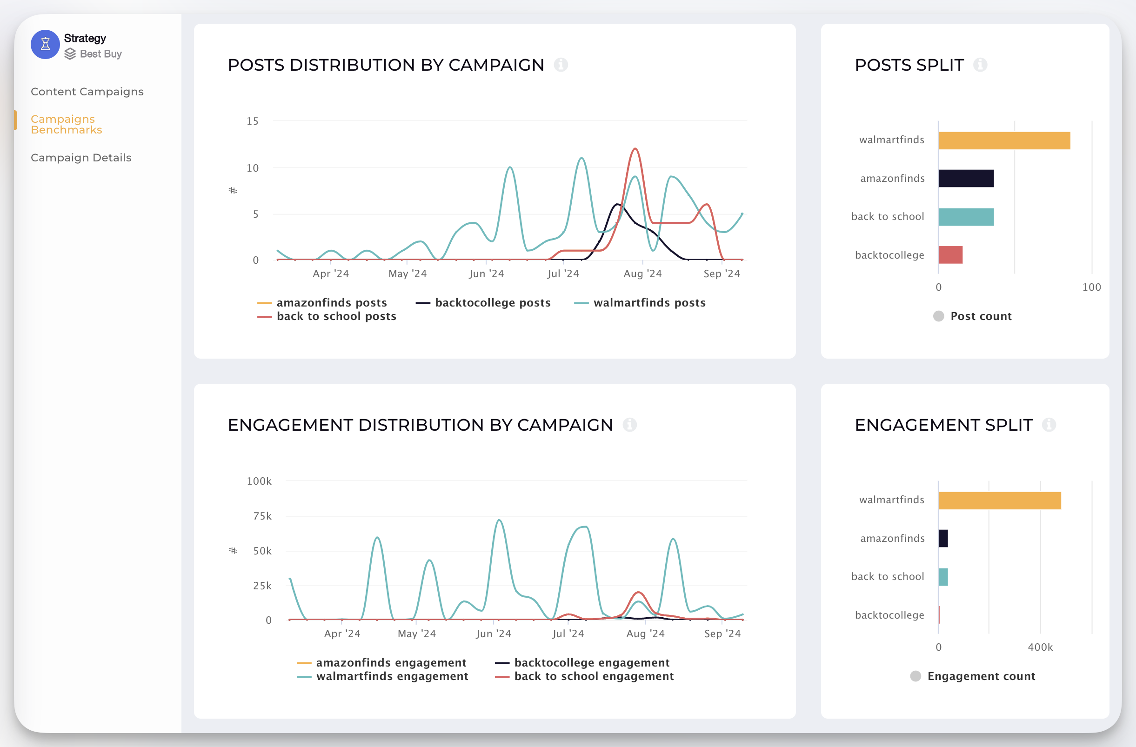Click 'Engagement Split' heading
The height and width of the screenshot is (747, 1136).
944,425
